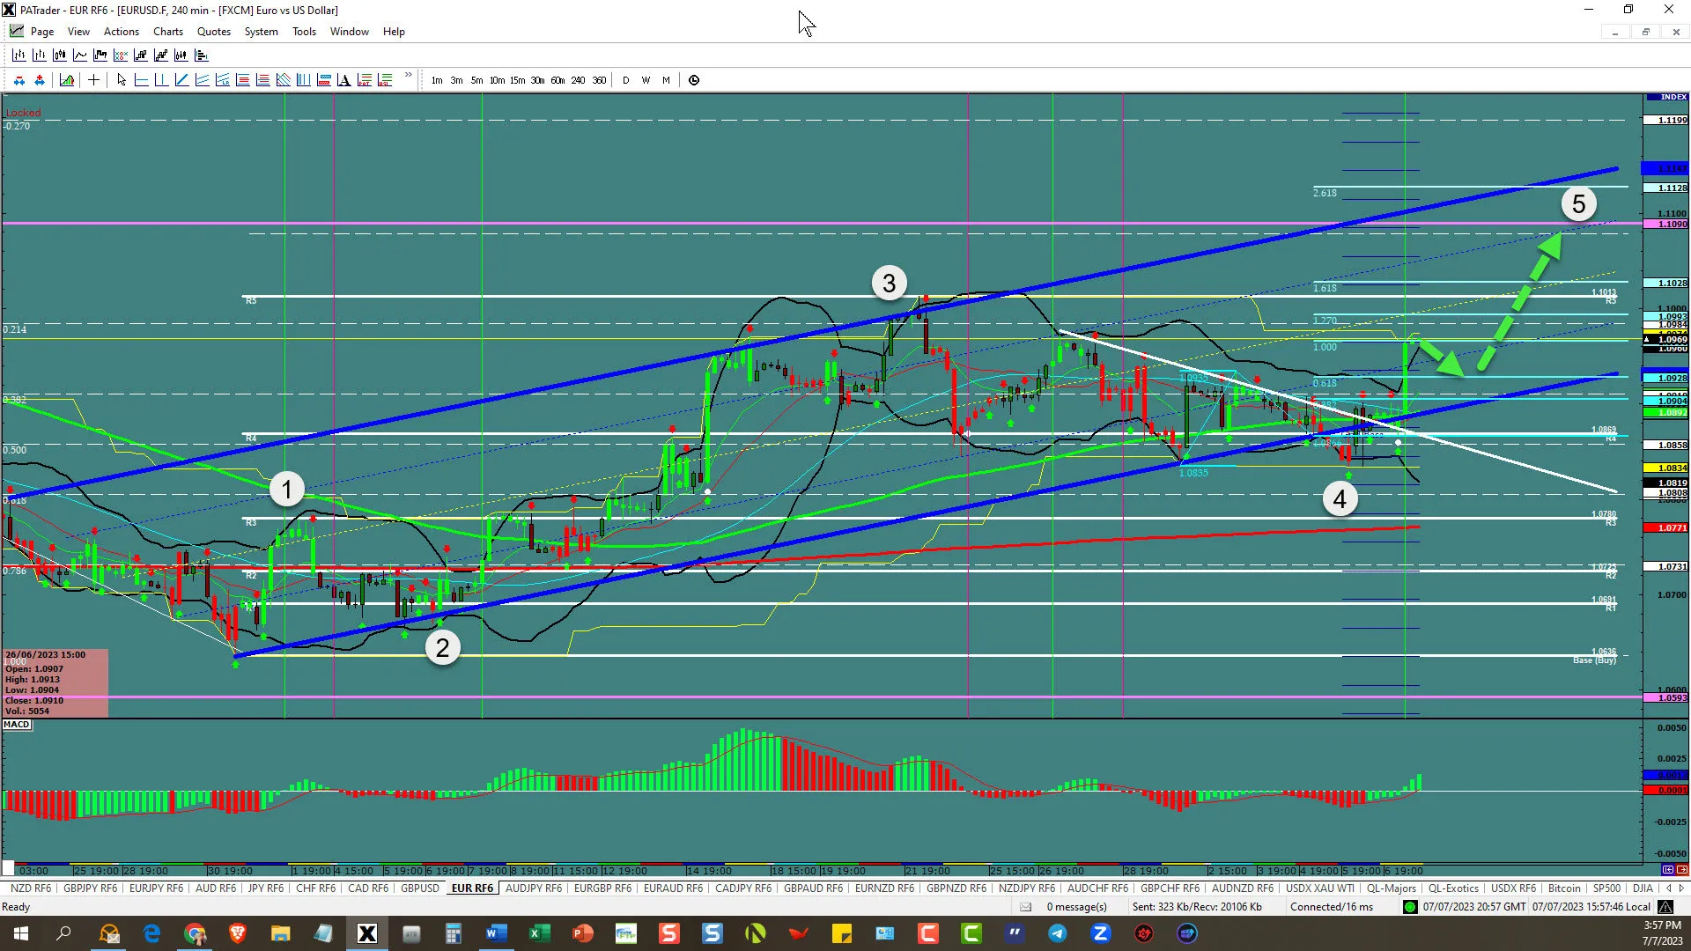Open the Tools menu

tap(305, 31)
